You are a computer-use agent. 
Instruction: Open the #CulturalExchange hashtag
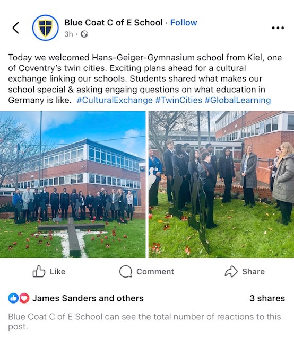pos(115,100)
